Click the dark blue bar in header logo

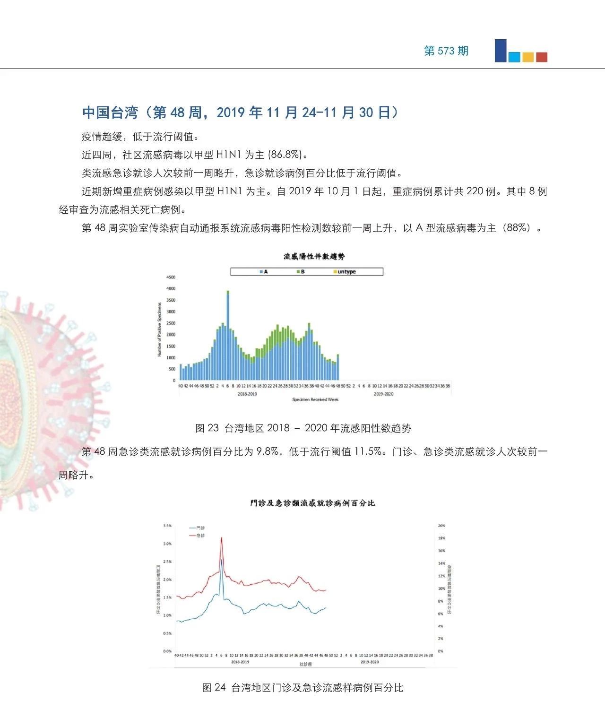click(501, 51)
